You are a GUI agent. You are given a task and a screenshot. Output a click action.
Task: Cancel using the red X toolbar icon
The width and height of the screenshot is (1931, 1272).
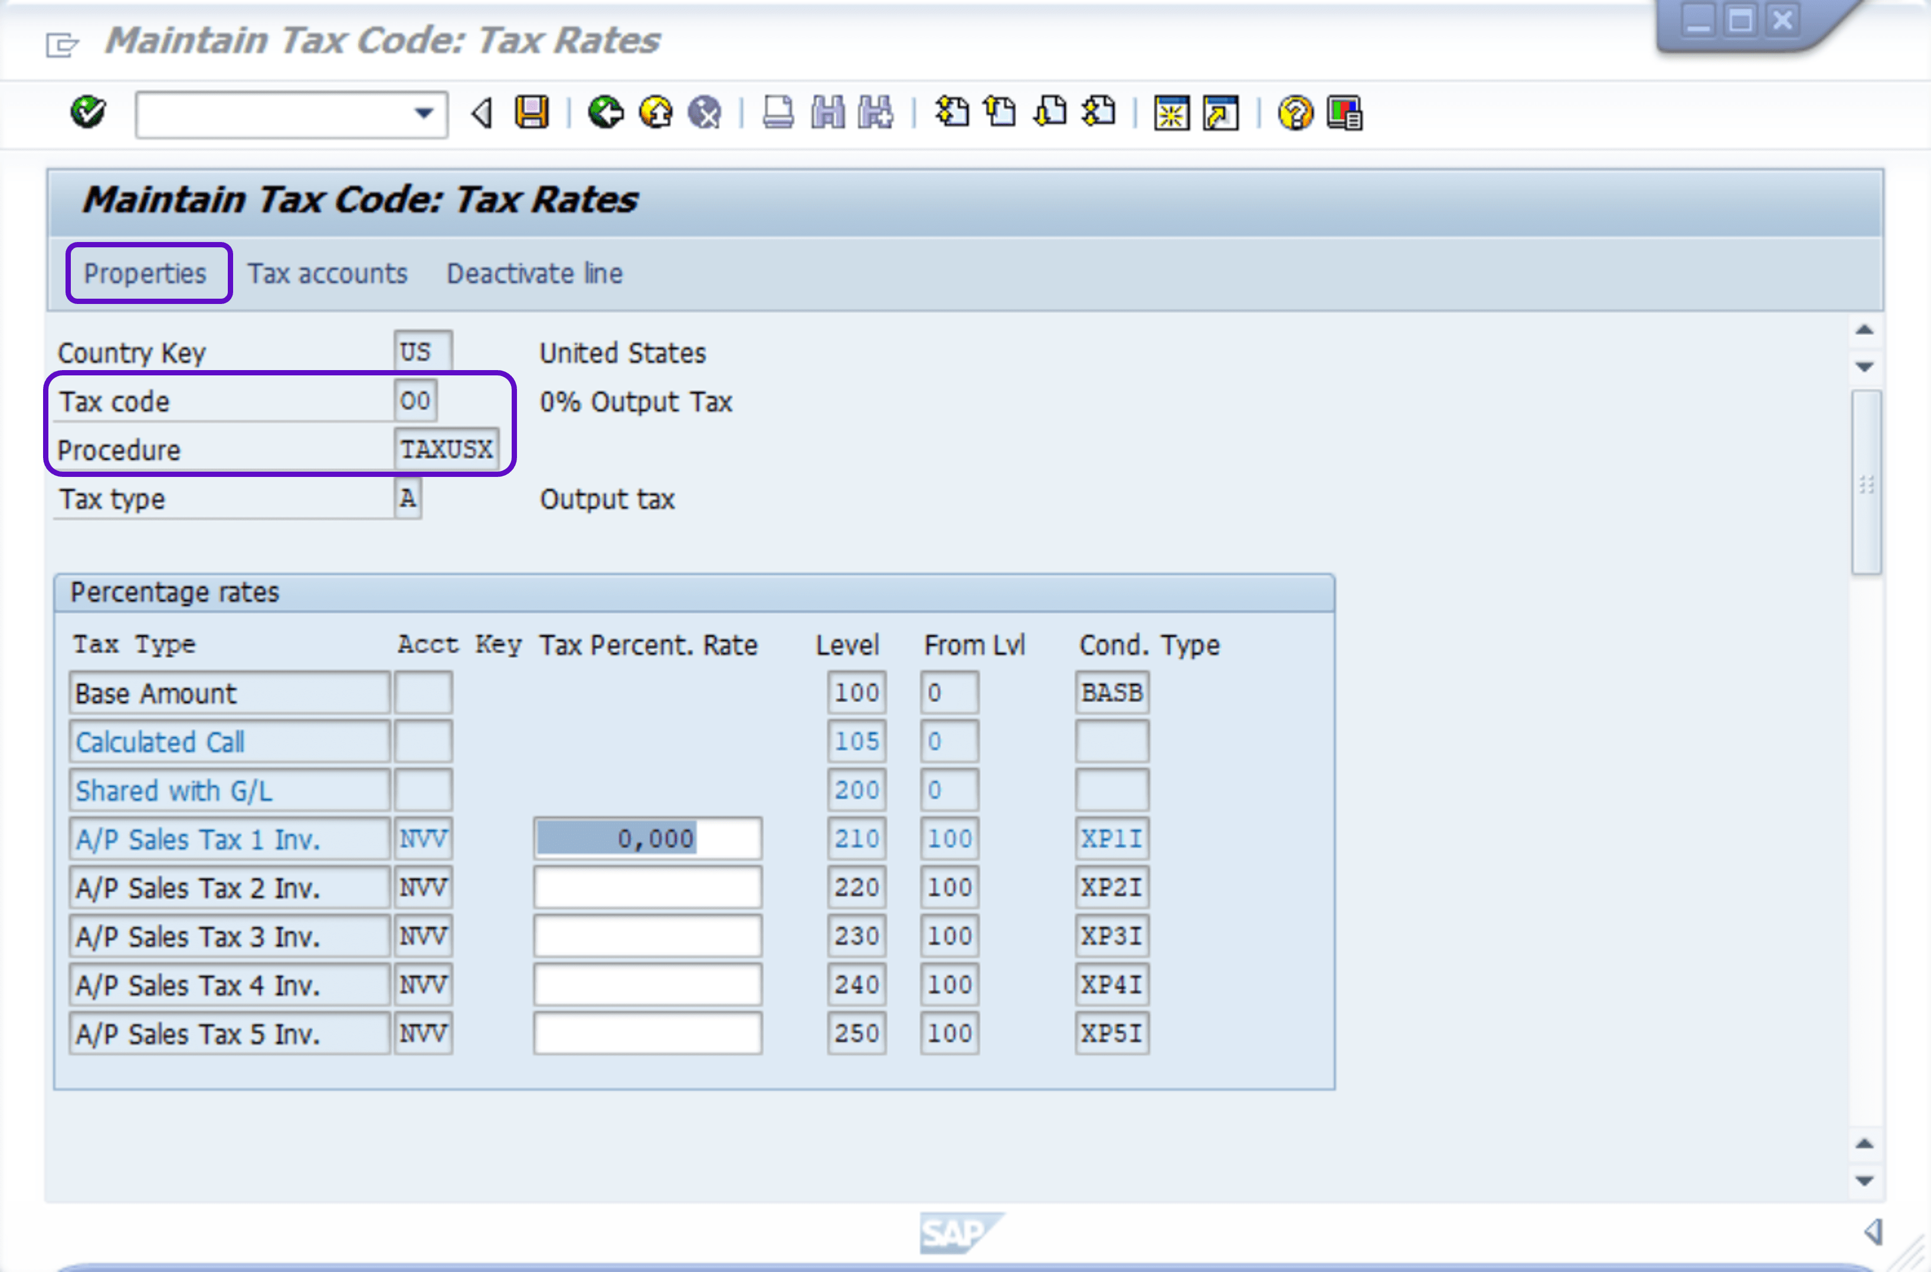pos(704,113)
